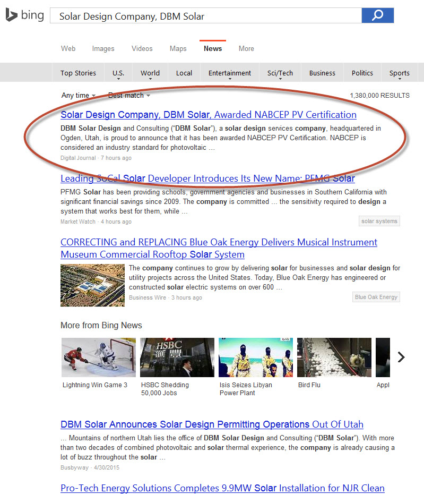Click the Blue Oak Energy tag
Image resolution: width=424 pixels, height=494 pixels.
tap(376, 297)
